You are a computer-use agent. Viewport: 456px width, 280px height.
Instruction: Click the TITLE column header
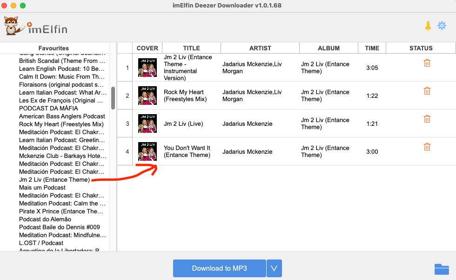[191, 48]
